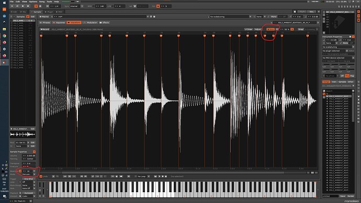Open the Macros panel button

tap(44, 17)
